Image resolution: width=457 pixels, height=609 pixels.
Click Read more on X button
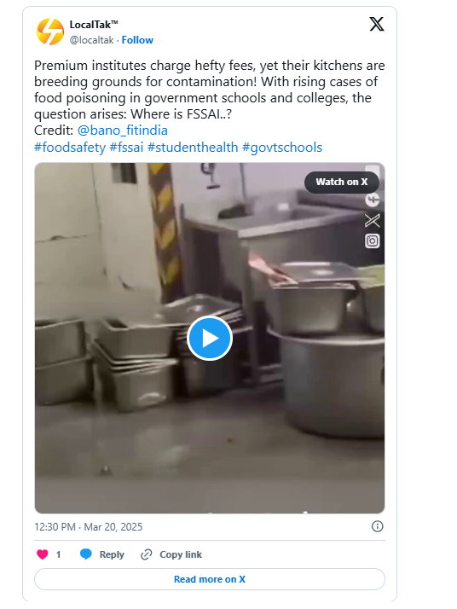click(210, 579)
